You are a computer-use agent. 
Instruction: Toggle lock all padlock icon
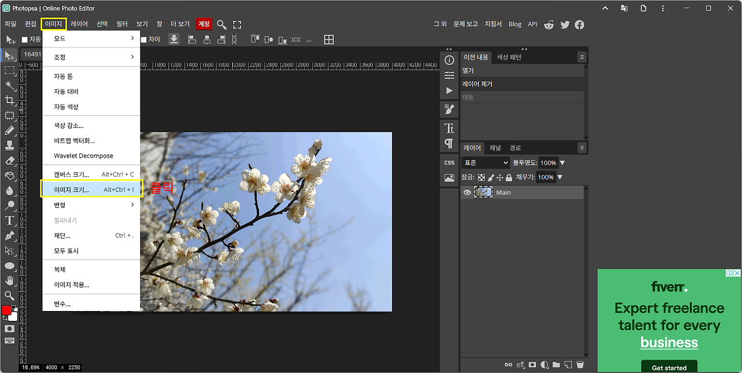coord(509,177)
